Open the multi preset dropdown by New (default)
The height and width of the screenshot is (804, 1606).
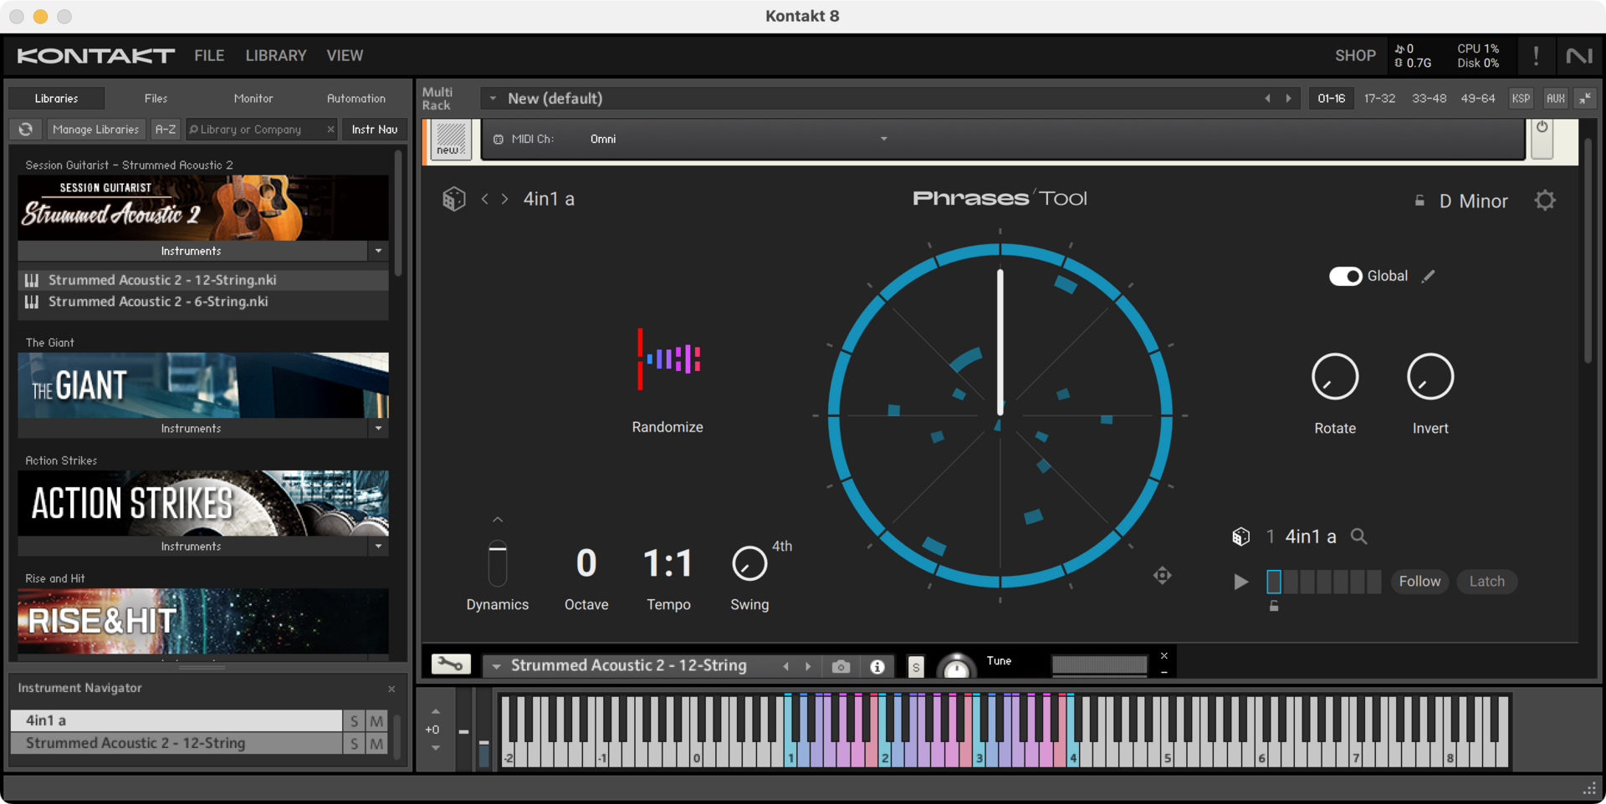[x=493, y=99]
